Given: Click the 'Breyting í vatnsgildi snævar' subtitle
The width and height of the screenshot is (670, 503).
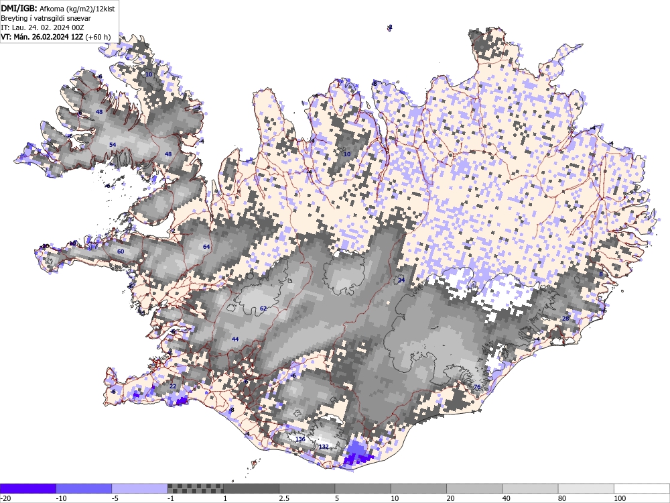Looking at the screenshot, I should 46,18.
